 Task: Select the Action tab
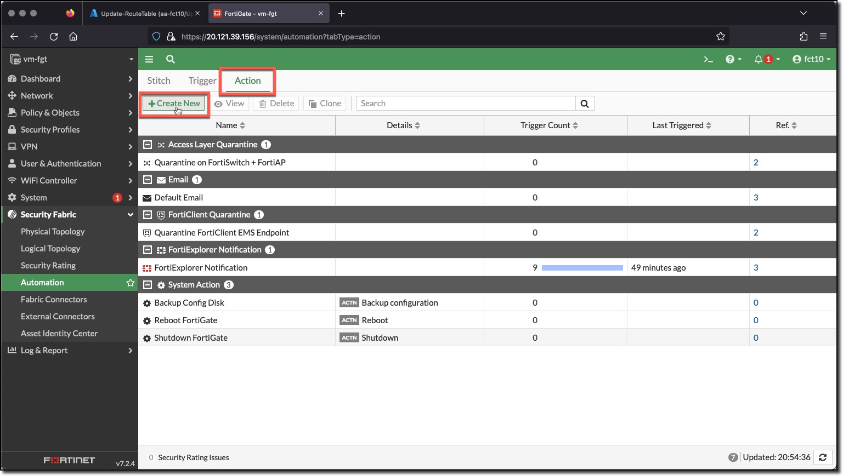click(x=248, y=81)
